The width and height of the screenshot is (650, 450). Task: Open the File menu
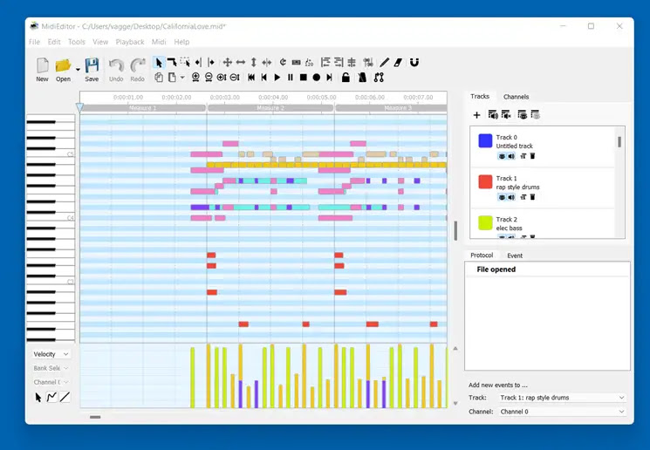coord(34,42)
